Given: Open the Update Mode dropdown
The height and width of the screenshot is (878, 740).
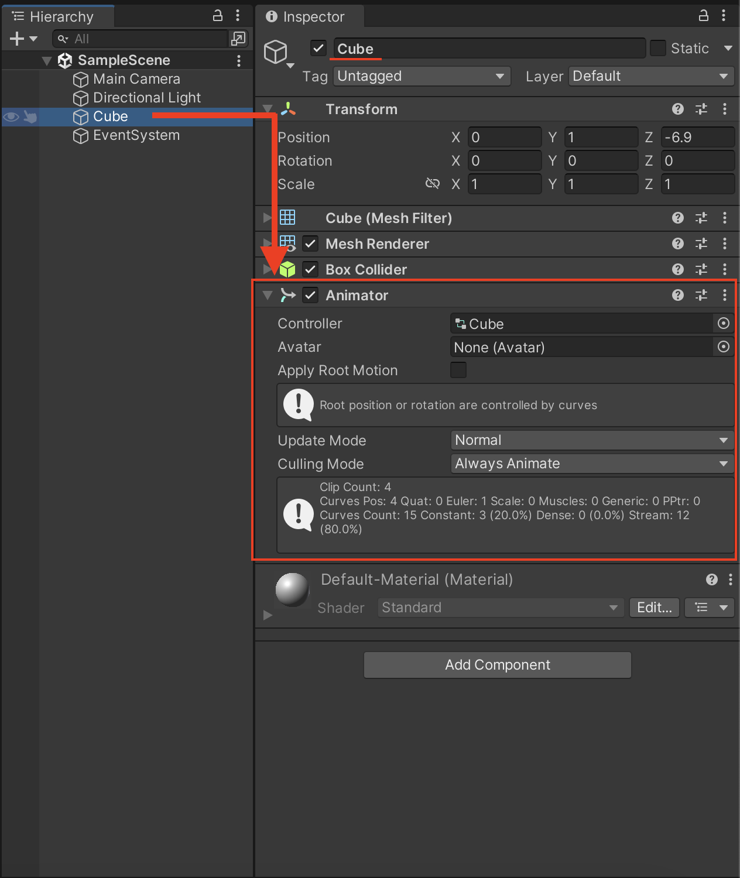Looking at the screenshot, I should [x=591, y=440].
